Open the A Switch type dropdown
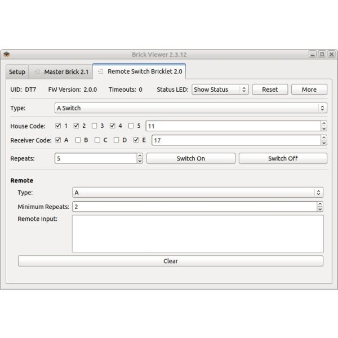This screenshot has width=338, height=338. tap(191, 108)
